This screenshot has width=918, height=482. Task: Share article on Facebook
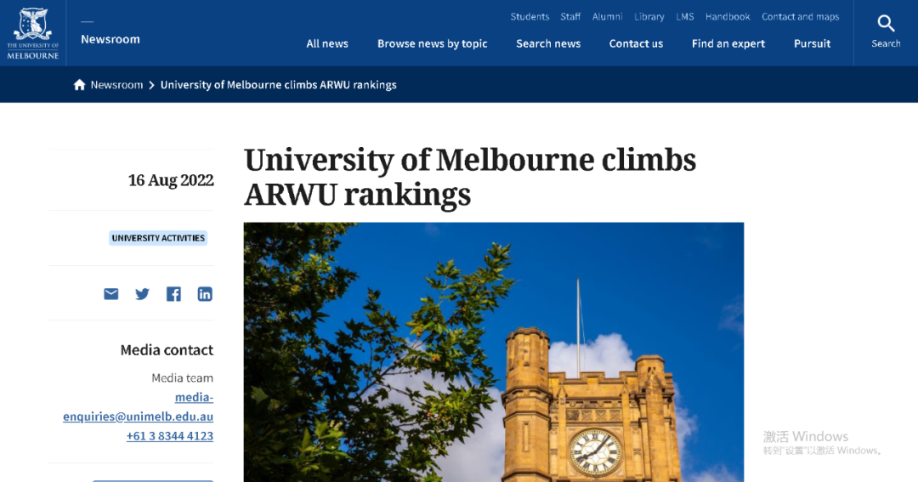click(173, 294)
